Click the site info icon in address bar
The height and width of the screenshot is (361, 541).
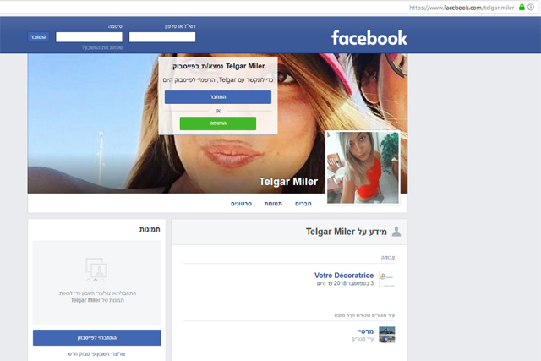pyautogui.click(x=533, y=7)
